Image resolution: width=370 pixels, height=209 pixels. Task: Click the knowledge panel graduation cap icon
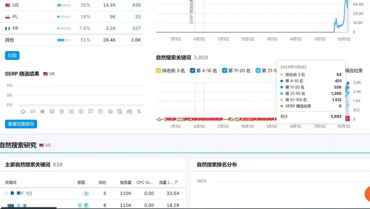click(110, 111)
